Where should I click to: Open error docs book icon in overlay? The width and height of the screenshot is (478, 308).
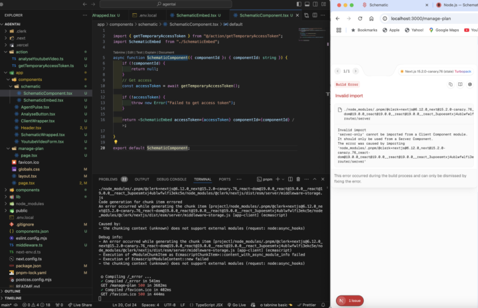pyautogui.click(x=460, y=84)
